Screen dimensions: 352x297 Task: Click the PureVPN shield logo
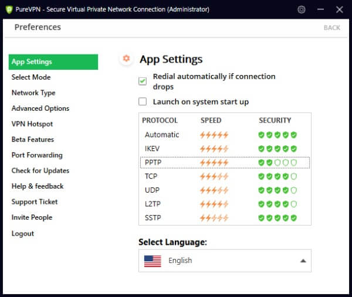9,9
